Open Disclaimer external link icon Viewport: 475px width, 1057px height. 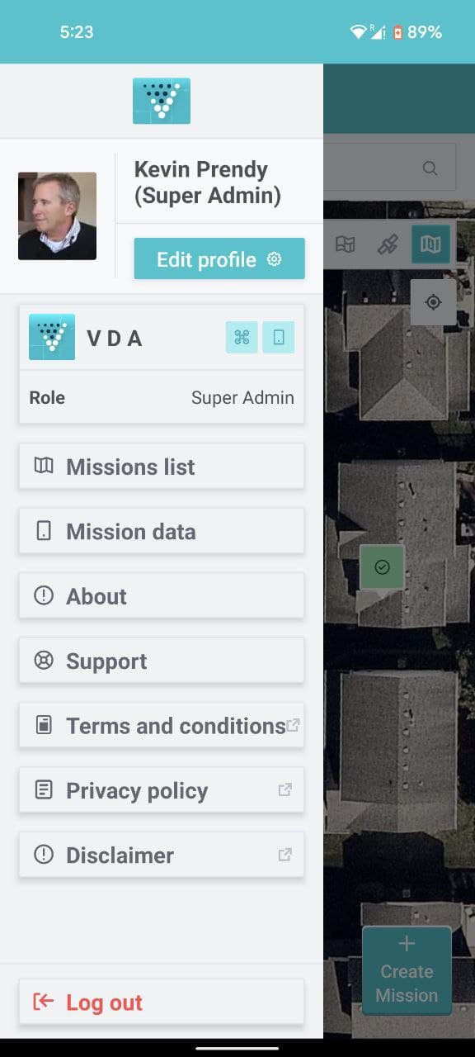click(285, 855)
